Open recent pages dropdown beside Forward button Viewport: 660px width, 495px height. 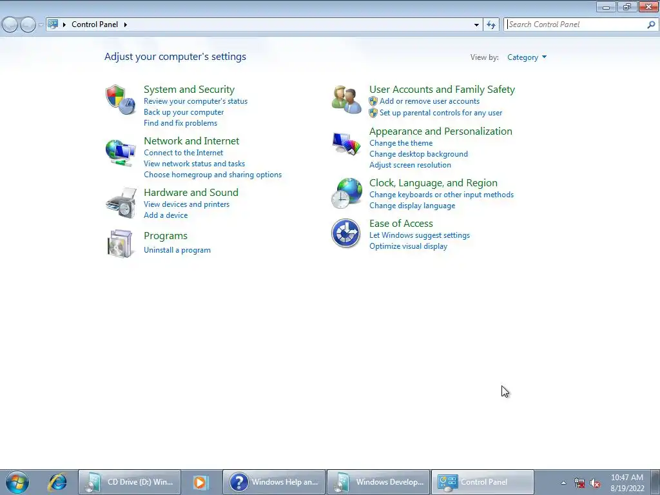41,25
